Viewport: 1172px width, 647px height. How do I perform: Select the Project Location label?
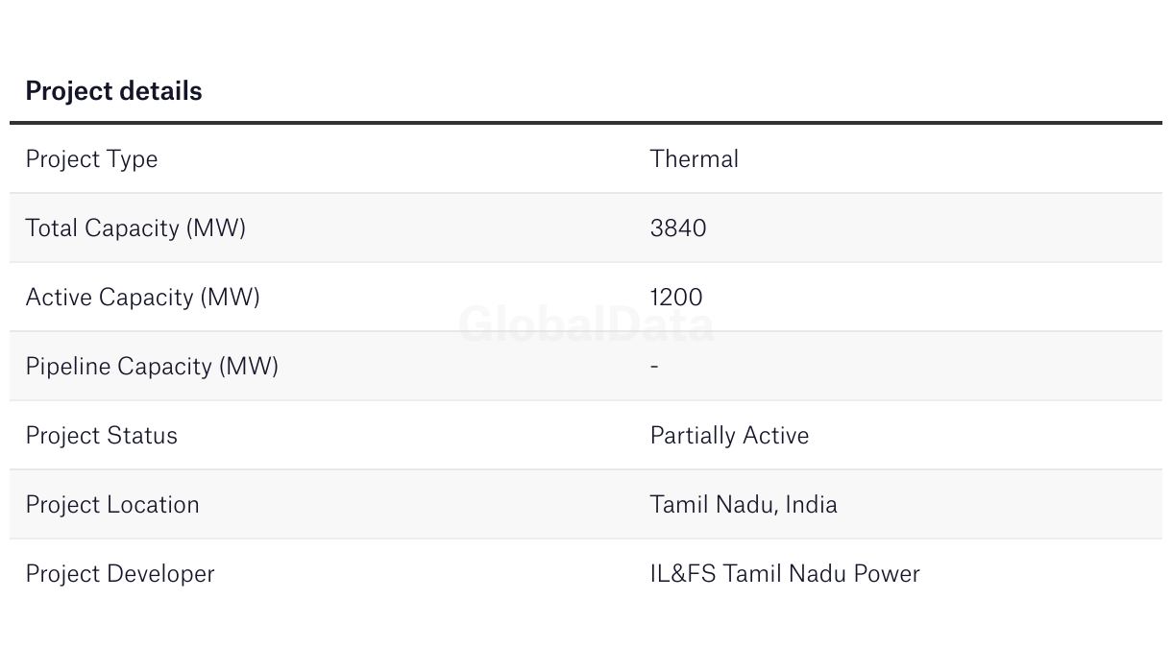point(112,504)
